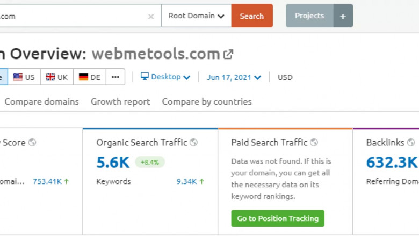Screen dimensions: 419x236
Task: Switch to the UK database
Action: coord(57,77)
